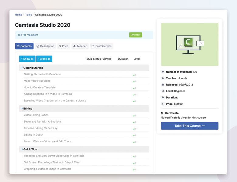237x182 pixels.
Task: Open lesson Speed up and Slow Down Video Clips
Action: click(x=54, y=156)
